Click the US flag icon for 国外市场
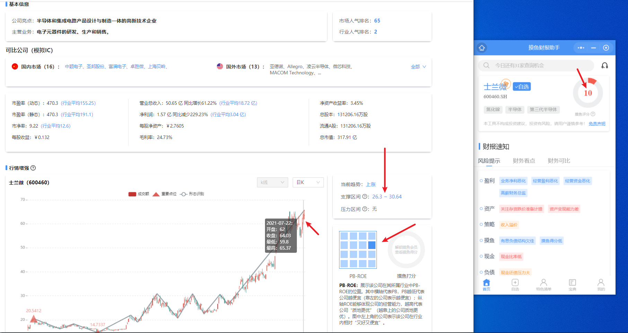 tap(220, 66)
